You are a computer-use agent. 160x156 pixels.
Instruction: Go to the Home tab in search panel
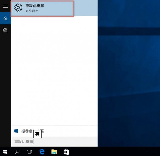tap(5, 18)
